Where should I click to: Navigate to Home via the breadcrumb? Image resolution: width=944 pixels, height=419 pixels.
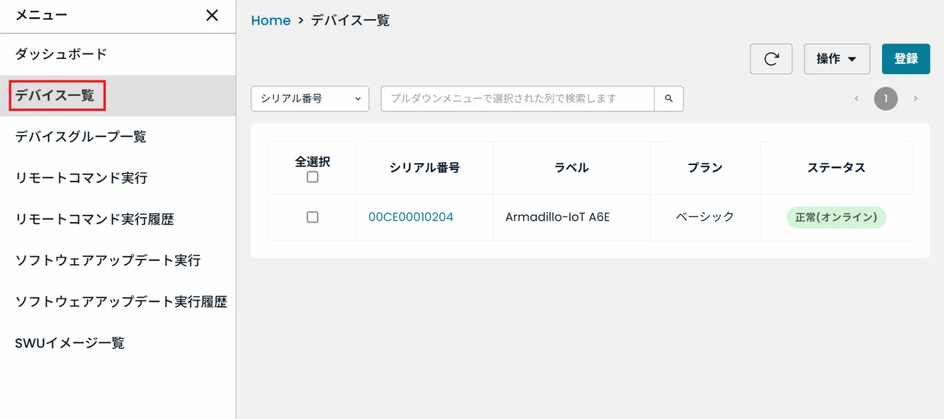[x=270, y=20]
